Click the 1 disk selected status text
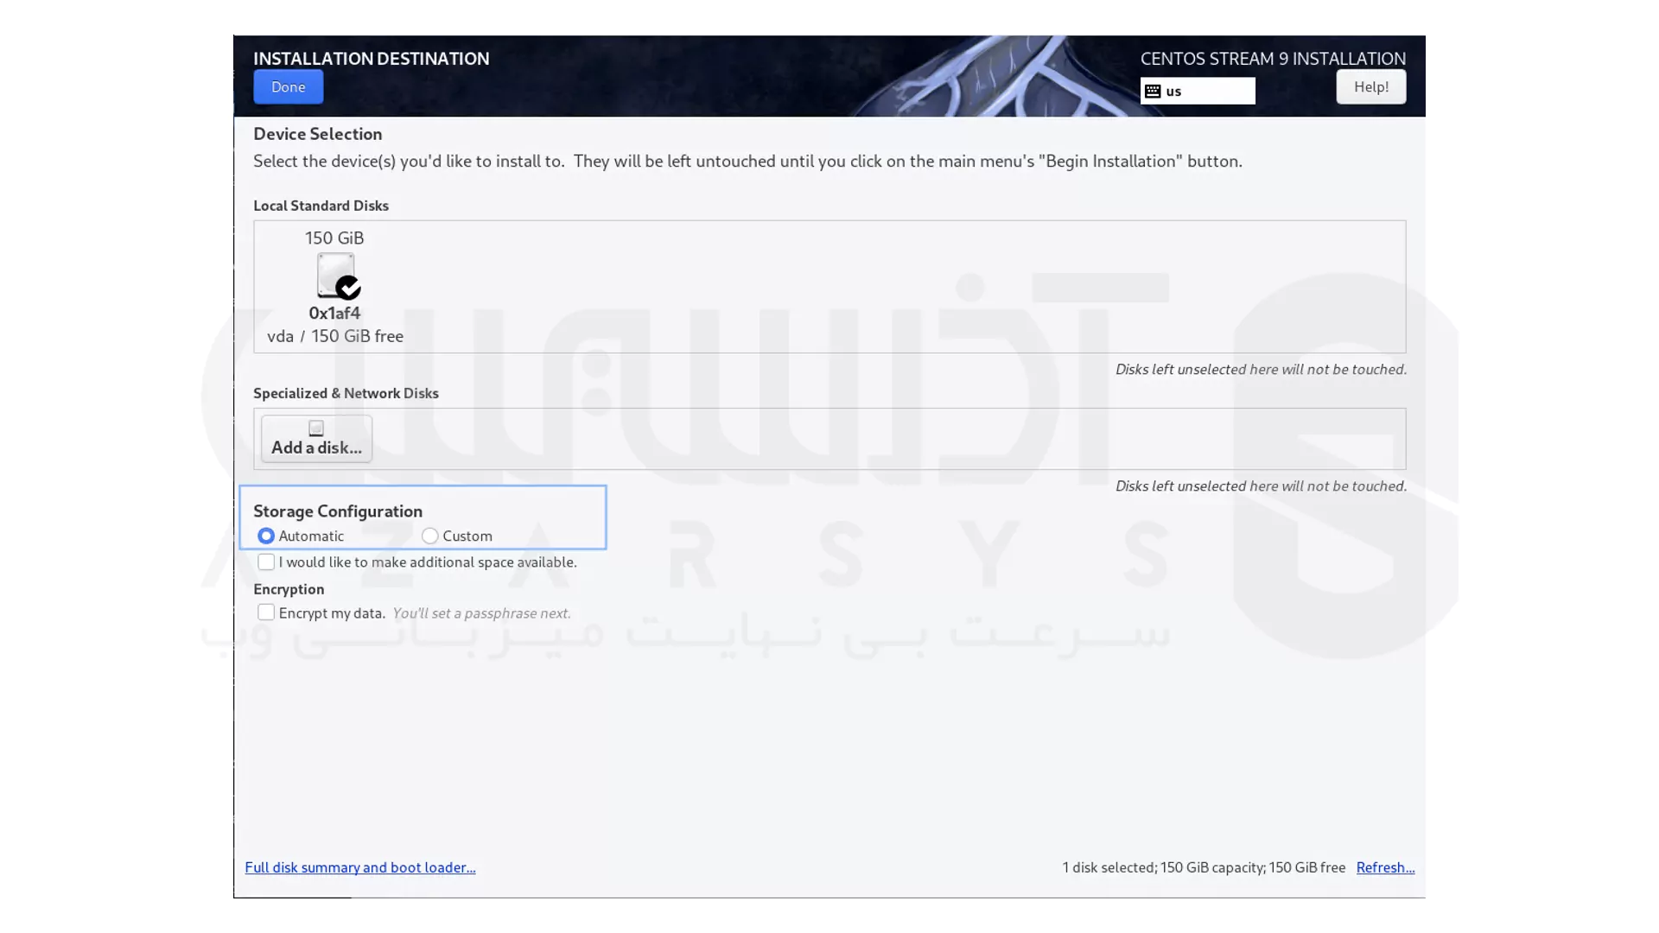 click(x=1204, y=867)
